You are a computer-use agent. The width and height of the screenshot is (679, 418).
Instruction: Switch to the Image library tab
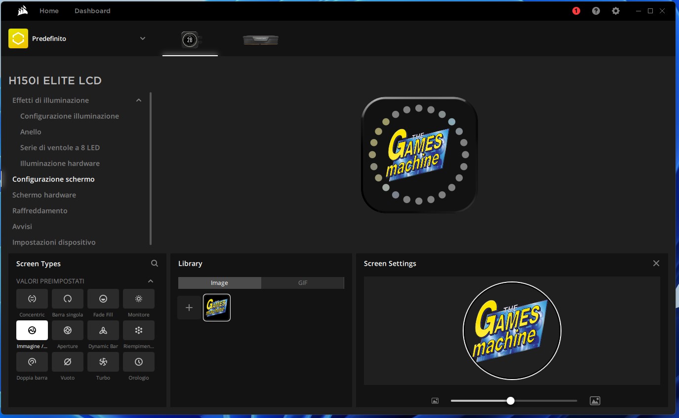pos(219,283)
